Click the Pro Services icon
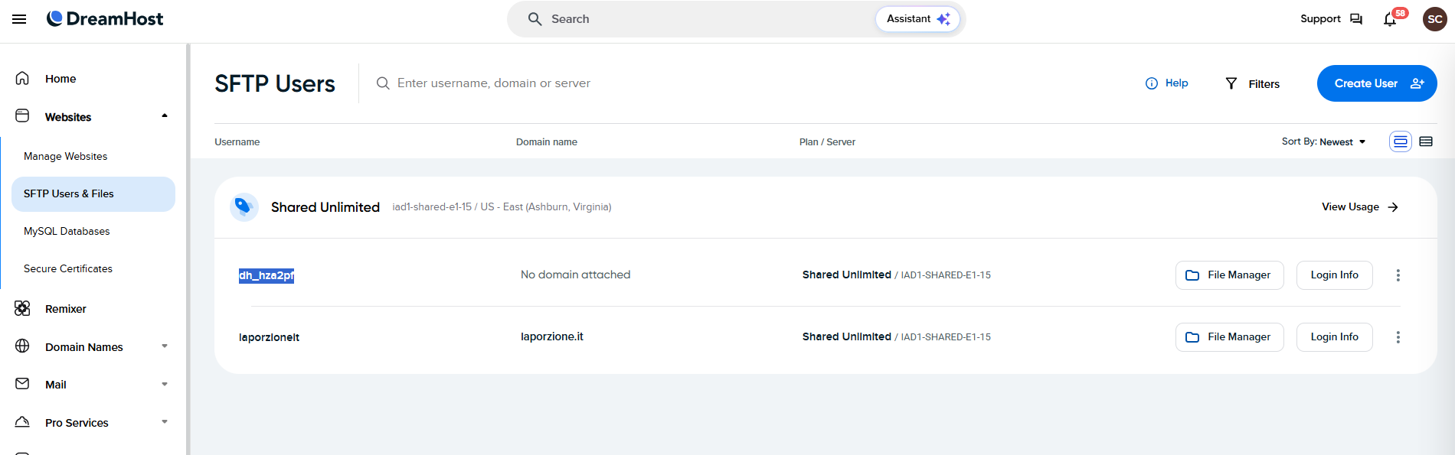The image size is (1455, 455). click(22, 422)
